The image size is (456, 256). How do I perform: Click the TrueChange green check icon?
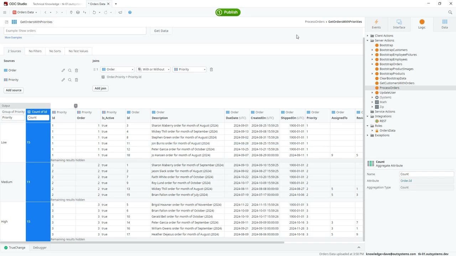pyautogui.click(x=6, y=248)
